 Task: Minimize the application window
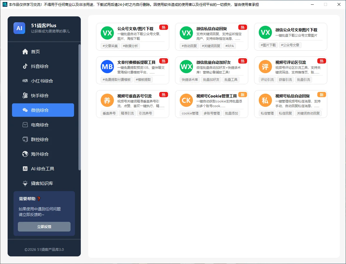[312, 4]
